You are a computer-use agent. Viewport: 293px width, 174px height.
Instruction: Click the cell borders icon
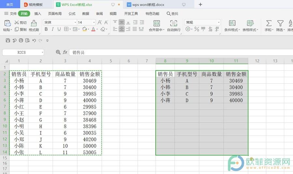point(66,29)
